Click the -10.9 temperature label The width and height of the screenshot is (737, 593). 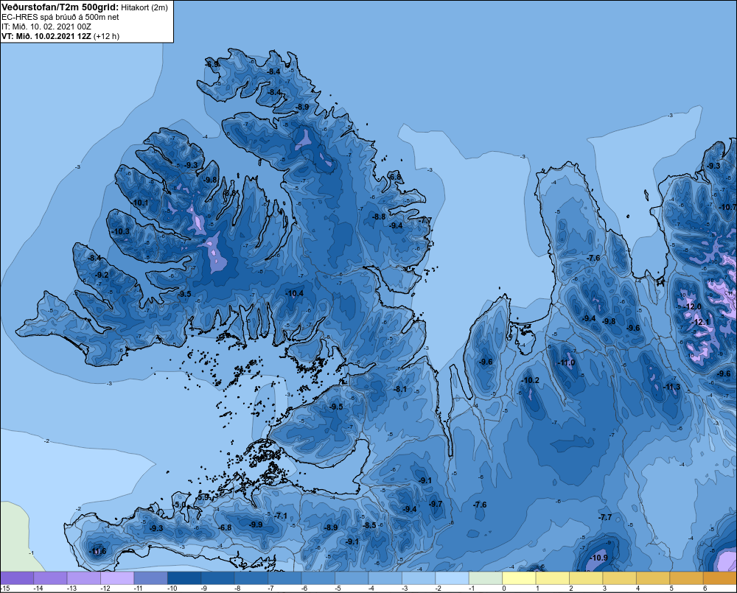(x=598, y=558)
